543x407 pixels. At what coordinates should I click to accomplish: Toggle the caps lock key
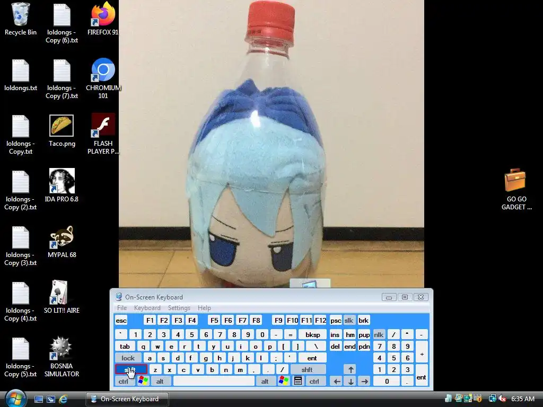click(x=128, y=358)
